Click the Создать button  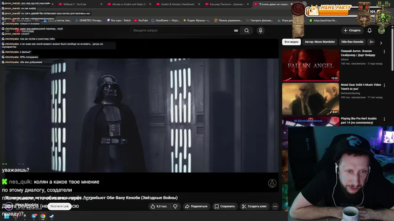352,30
